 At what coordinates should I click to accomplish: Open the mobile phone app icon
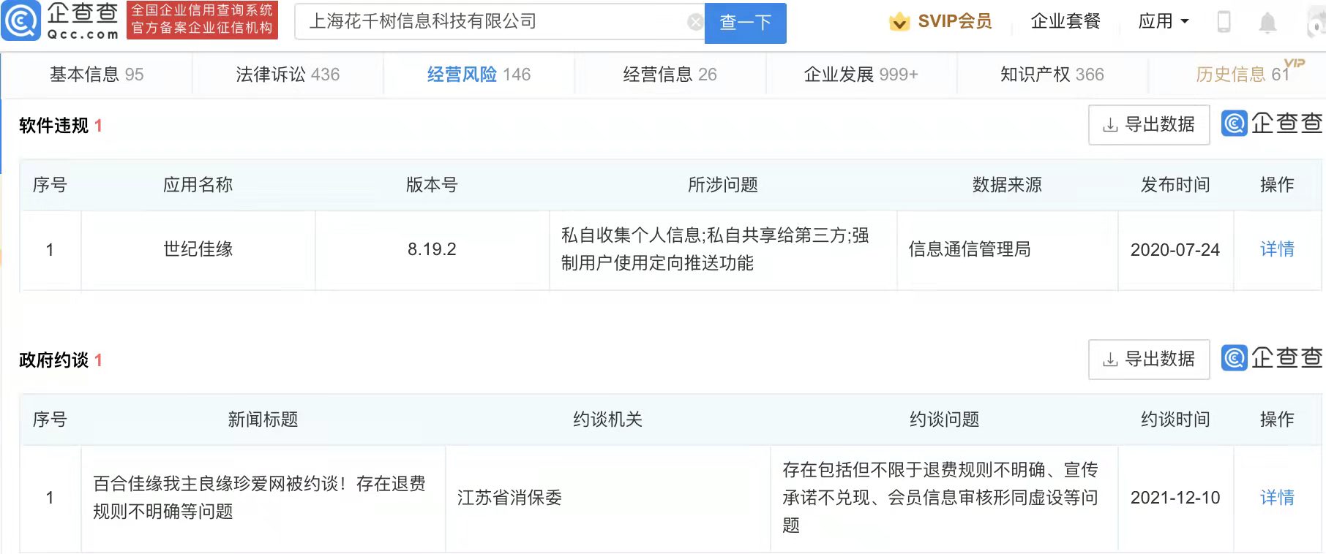1224,22
